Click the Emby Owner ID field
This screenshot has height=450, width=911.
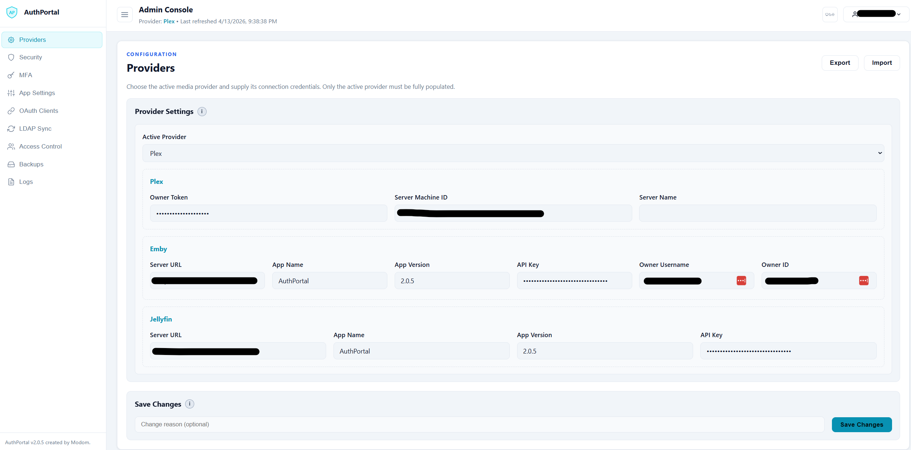click(819, 281)
